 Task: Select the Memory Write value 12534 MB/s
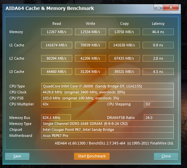point(91,32)
